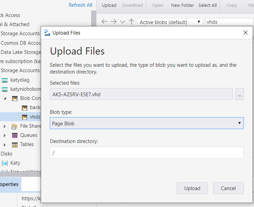The height and width of the screenshot is (207, 254).
Task: Select the katydiag storage account icon
Action: pyautogui.click(x=5, y=80)
